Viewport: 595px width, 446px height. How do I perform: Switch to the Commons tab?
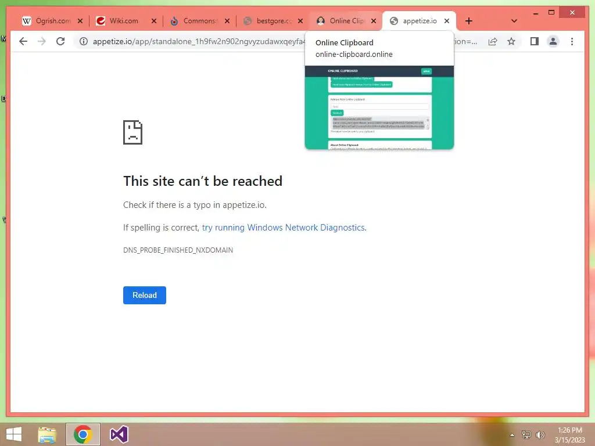[198, 21]
